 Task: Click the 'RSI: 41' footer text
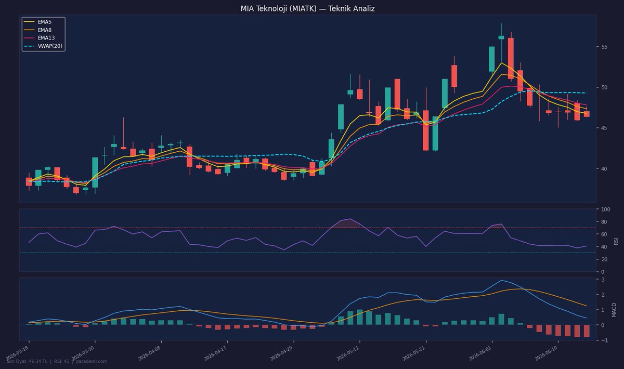62,362
